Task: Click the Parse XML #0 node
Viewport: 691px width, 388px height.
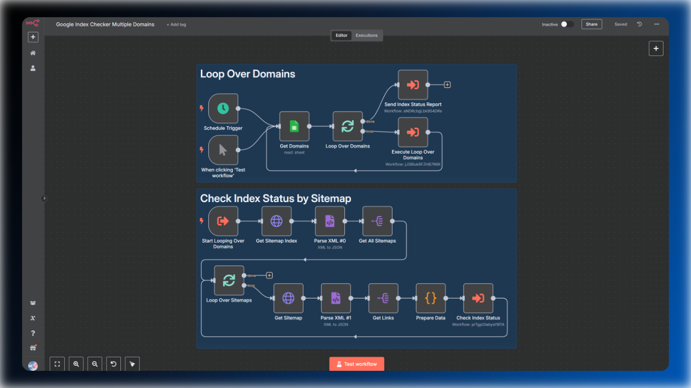Action: coord(330,221)
